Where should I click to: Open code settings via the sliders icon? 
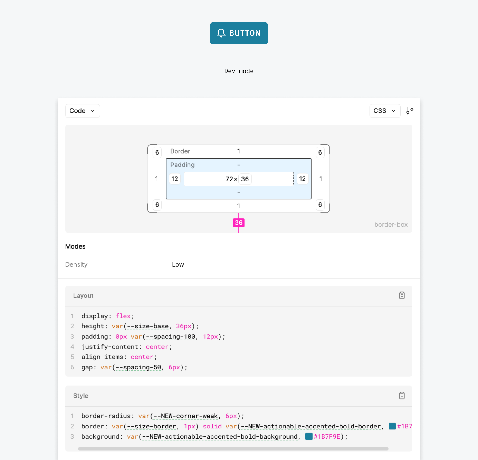coord(410,111)
